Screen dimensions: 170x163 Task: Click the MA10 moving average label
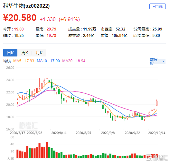pyautogui.click(x=48, y=61)
